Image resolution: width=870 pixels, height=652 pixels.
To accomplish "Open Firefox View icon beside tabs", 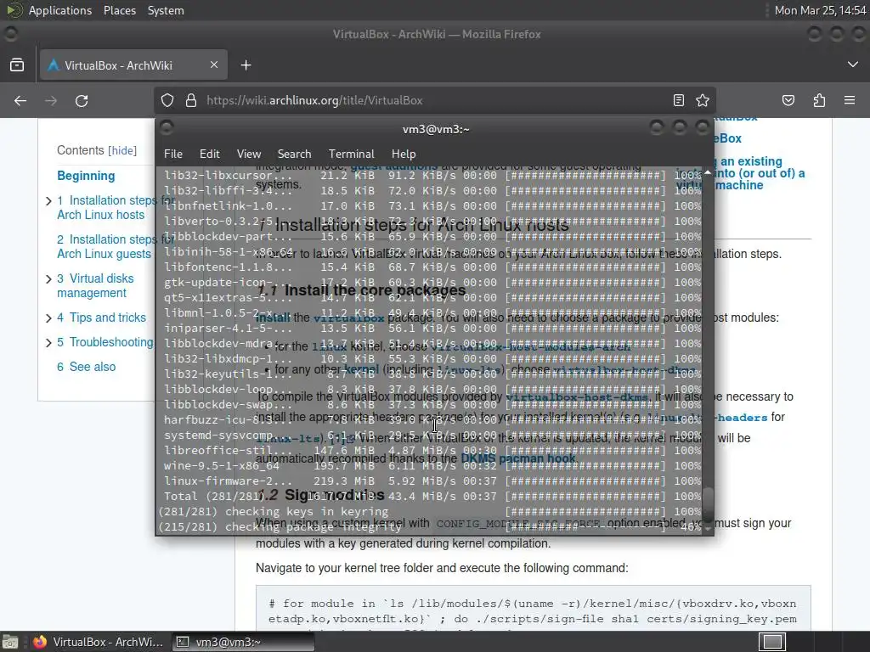I will [x=17, y=65].
